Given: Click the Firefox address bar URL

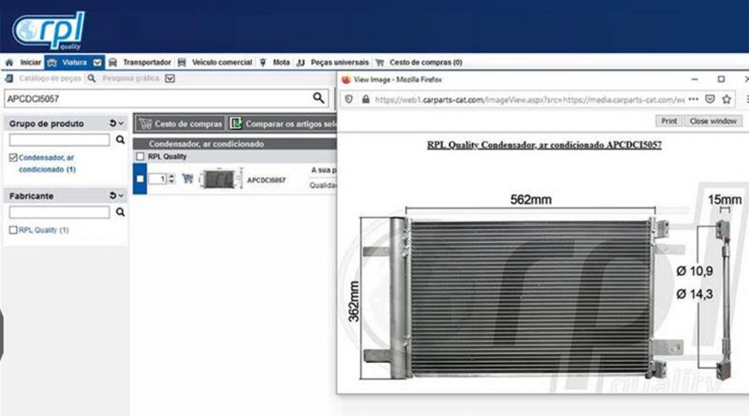Looking at the screenshot, I should point(529,100).
